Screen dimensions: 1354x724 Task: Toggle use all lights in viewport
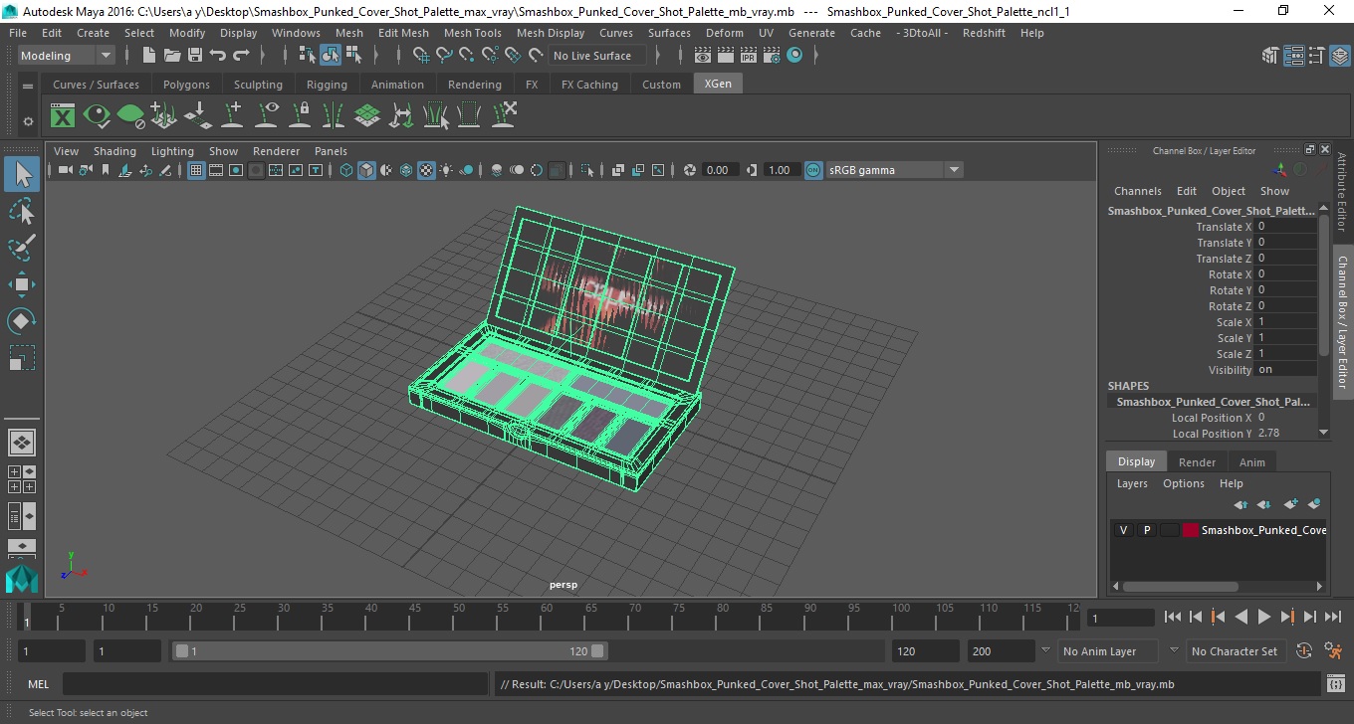point(446,170)
